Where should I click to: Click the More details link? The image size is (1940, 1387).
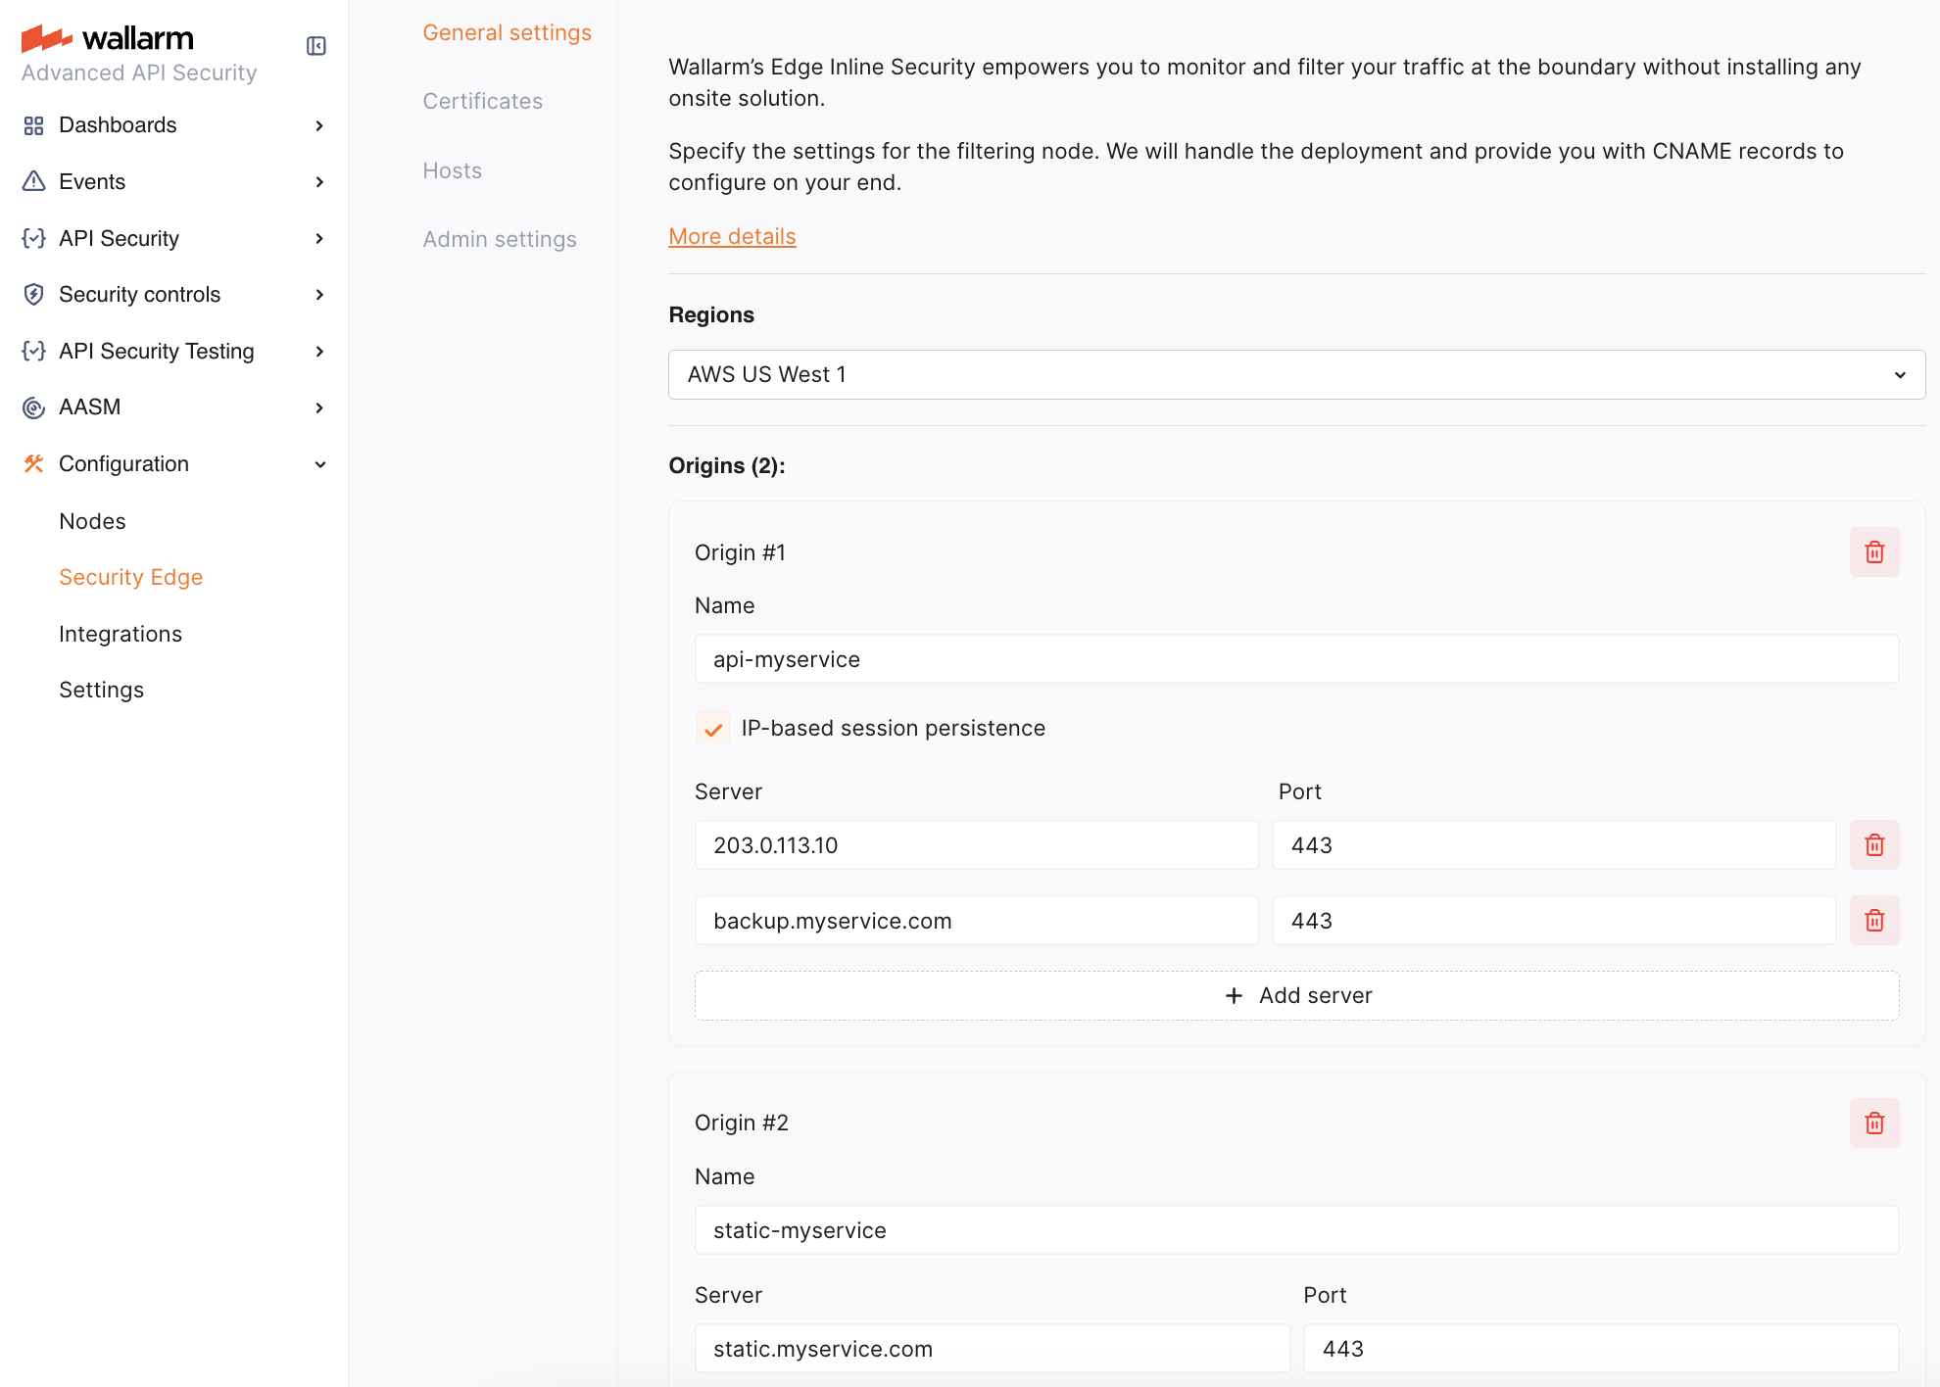pos(732,237)
